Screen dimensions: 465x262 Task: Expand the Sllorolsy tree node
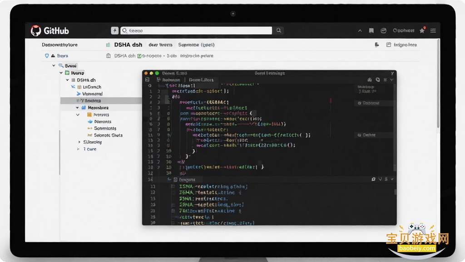[79, 142]
